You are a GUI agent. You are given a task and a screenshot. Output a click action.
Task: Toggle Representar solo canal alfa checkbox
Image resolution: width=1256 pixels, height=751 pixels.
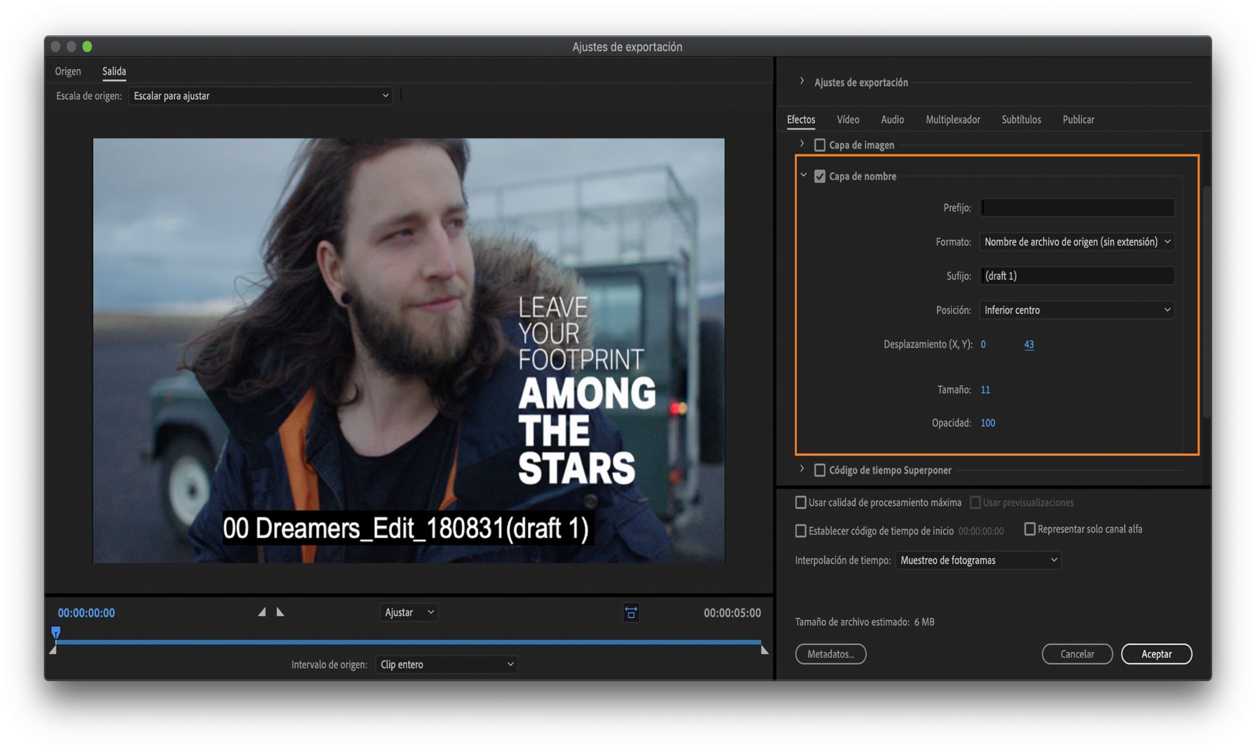pos(1030,529)
